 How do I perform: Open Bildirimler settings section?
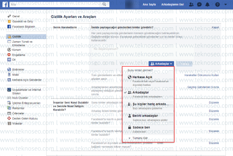[18, 69]
